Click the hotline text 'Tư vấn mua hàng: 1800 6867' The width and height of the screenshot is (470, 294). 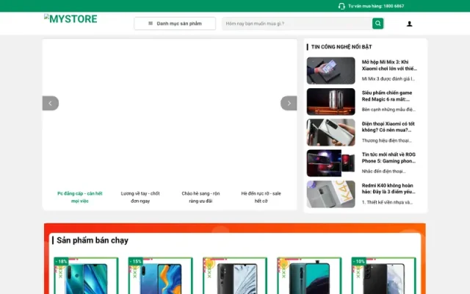(x=376, y=6)
